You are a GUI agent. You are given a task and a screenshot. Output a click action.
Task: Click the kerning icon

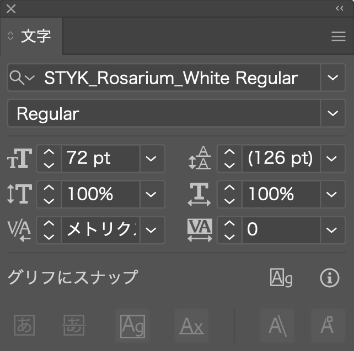point(19,231)
